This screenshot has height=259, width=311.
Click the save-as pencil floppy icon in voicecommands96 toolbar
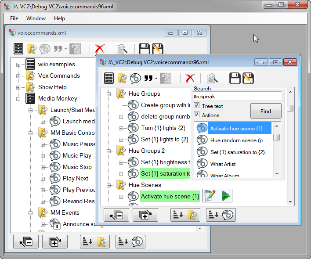pos(248,78)
